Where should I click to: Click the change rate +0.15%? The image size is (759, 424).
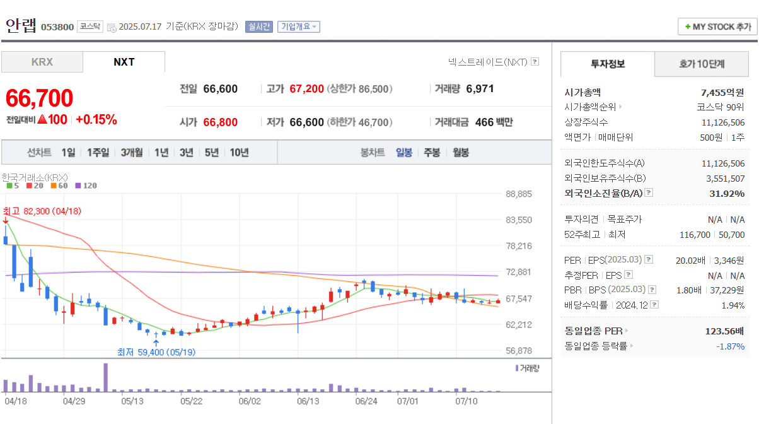96,120
